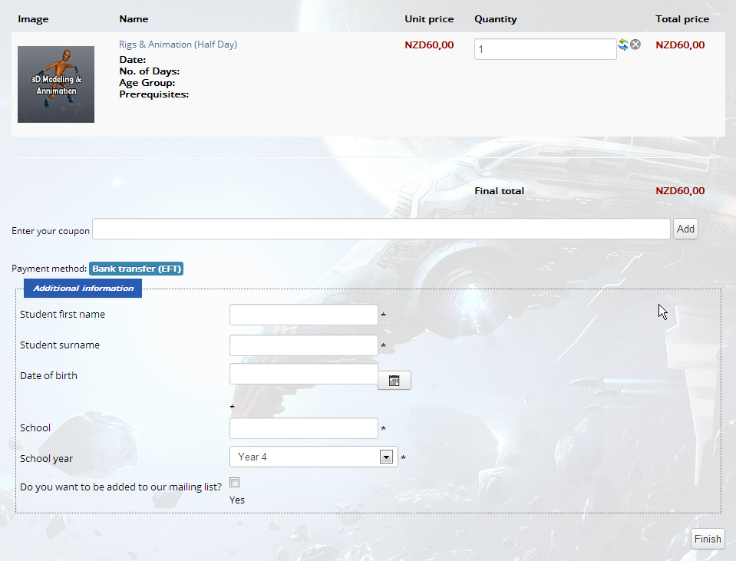Select the Unit price column header
The width and height of the screenshot is (736, 561).
coord(429,19)
